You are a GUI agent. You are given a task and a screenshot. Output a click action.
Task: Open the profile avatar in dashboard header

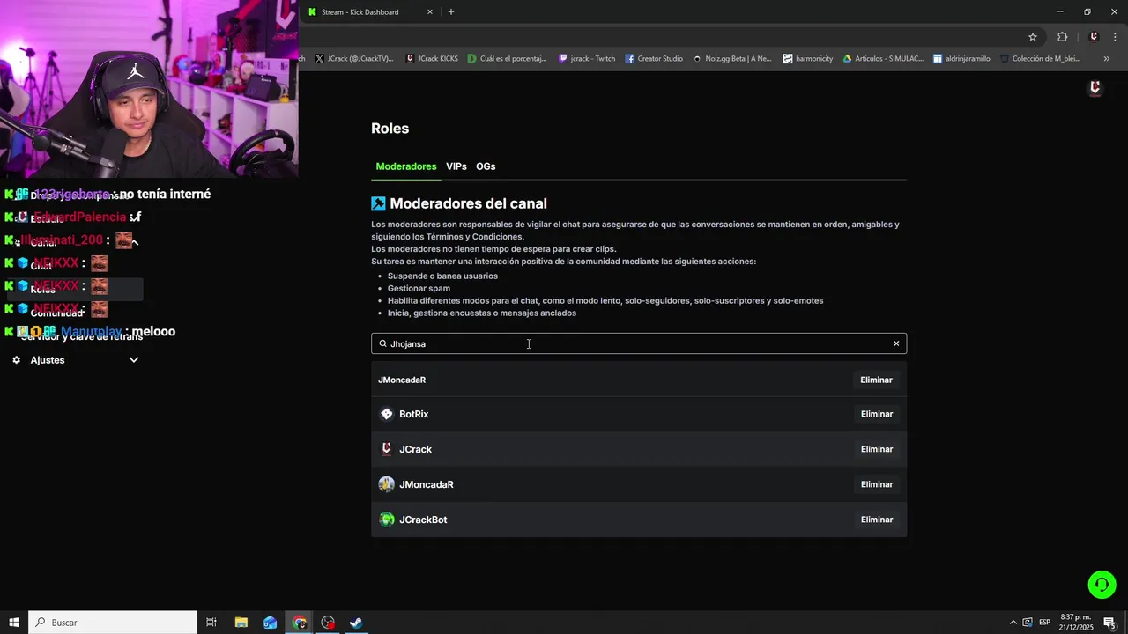tap(1095, 88)
